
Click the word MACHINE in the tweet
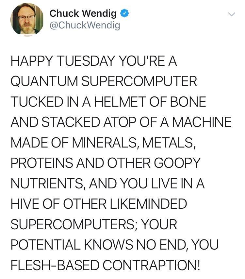tap(202, 122)
